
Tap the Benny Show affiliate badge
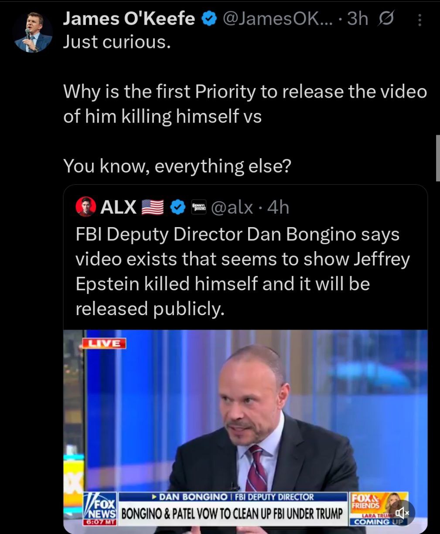tap(198, 207)
